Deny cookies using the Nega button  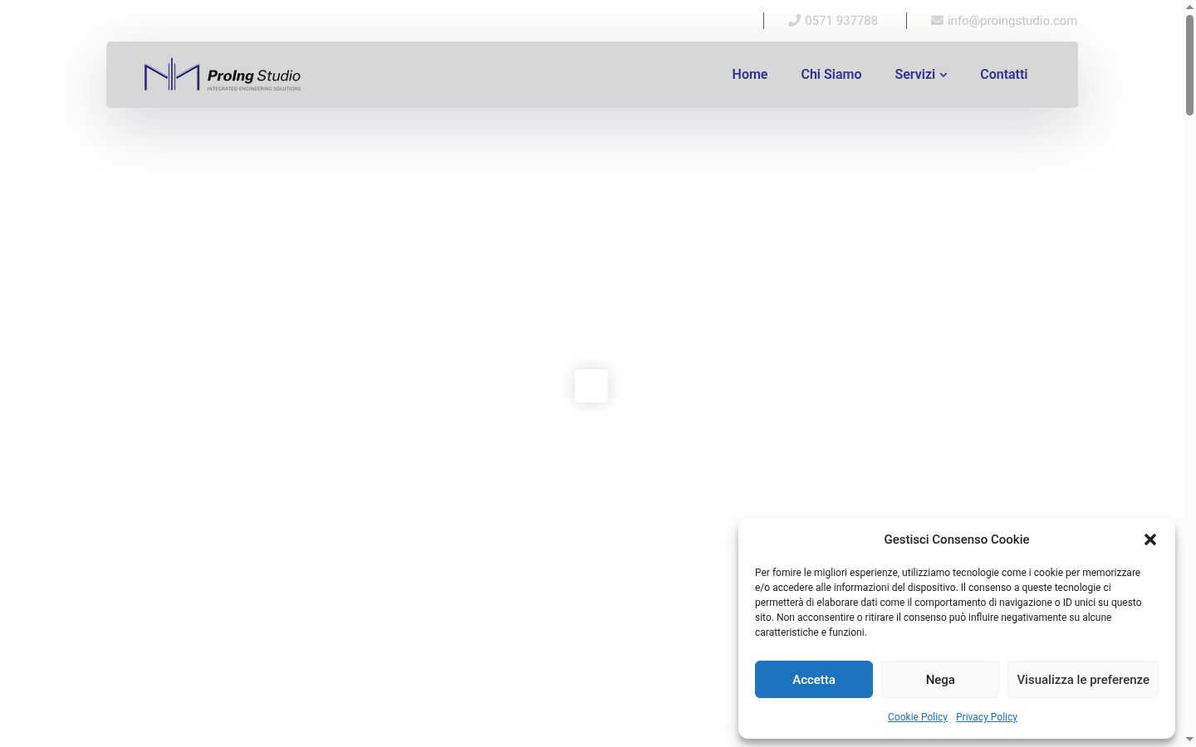[x=940, y=679]
